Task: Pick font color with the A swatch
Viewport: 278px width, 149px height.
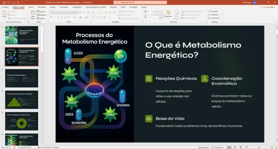Action: pos(87,17)
